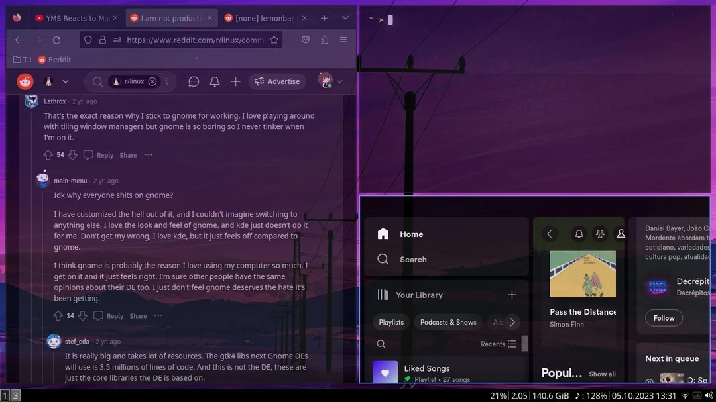Screen dimensions: 716x402
Task: Open Firefox tracking protection shield
Action: (88, 40)
